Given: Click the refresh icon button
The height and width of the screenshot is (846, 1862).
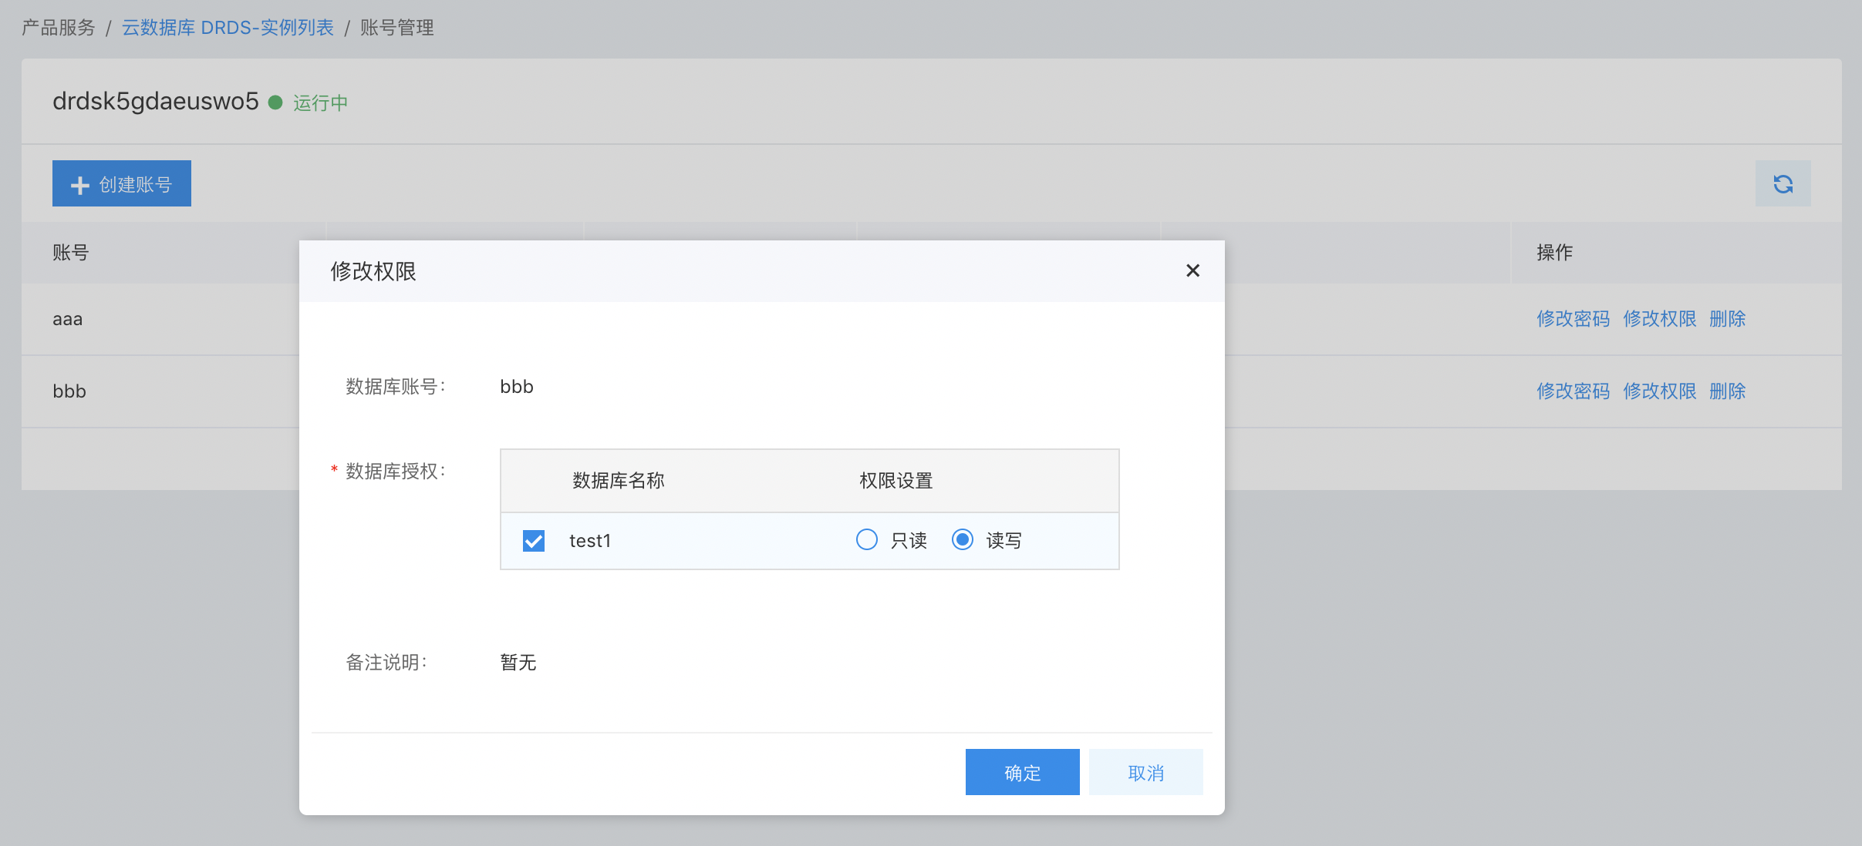Looking at the screenshot, I should tap(1783, 184).
